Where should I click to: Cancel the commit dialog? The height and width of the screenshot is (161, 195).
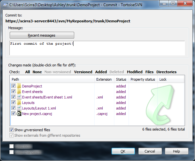click(150, 151)
